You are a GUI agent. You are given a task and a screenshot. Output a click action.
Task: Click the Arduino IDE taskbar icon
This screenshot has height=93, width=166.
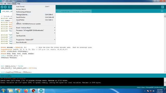coord(41,91)
